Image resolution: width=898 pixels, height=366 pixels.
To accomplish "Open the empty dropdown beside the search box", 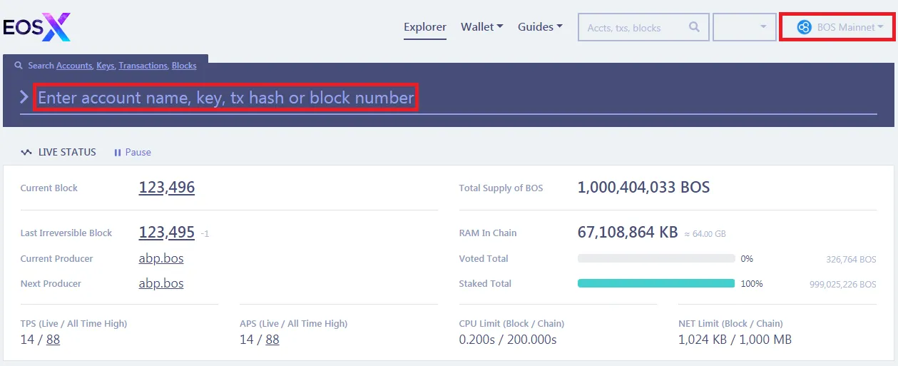I will (x=745, y=27).
